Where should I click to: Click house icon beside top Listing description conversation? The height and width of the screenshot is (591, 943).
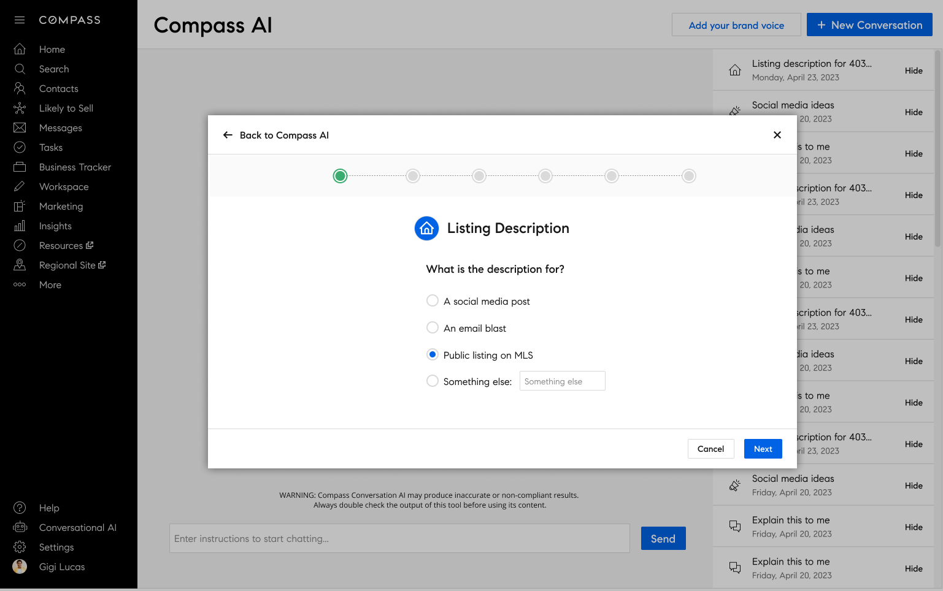click(735, 70)
